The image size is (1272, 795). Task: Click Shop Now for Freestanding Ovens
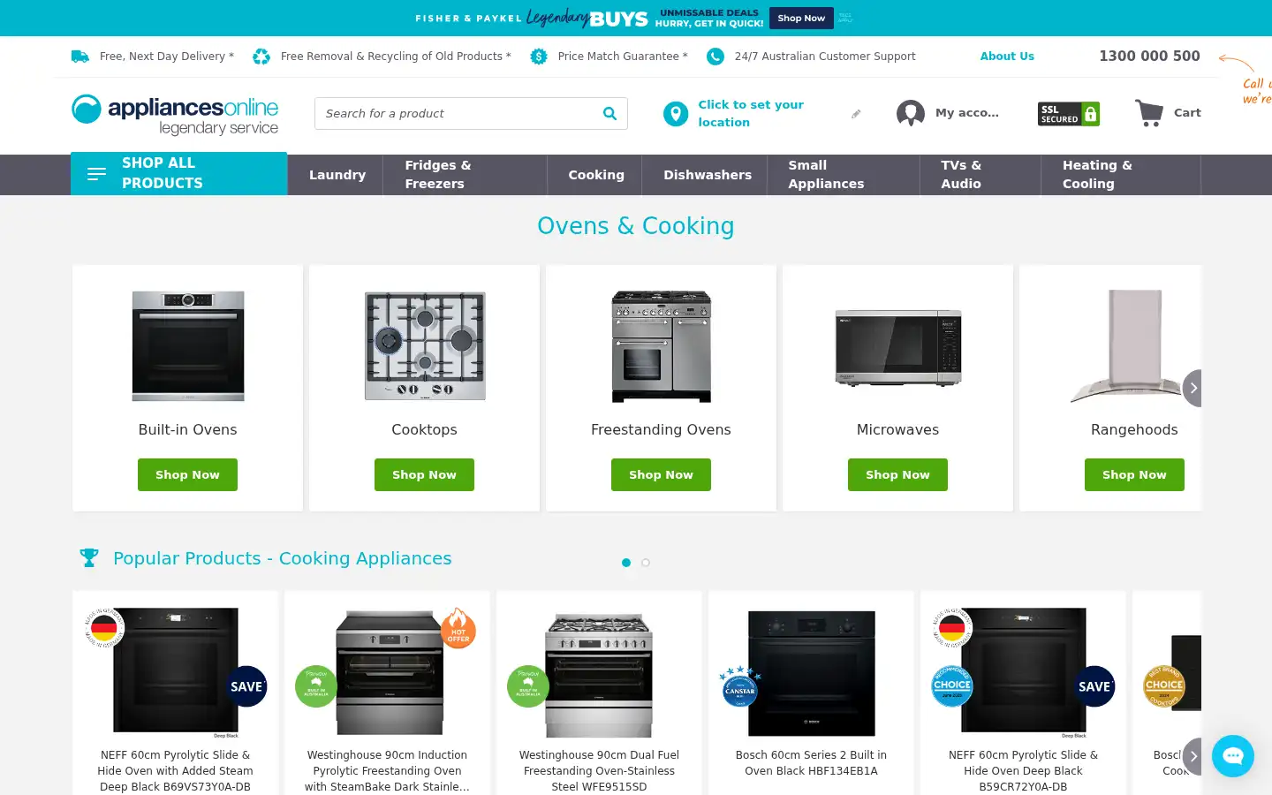point(661,474)
